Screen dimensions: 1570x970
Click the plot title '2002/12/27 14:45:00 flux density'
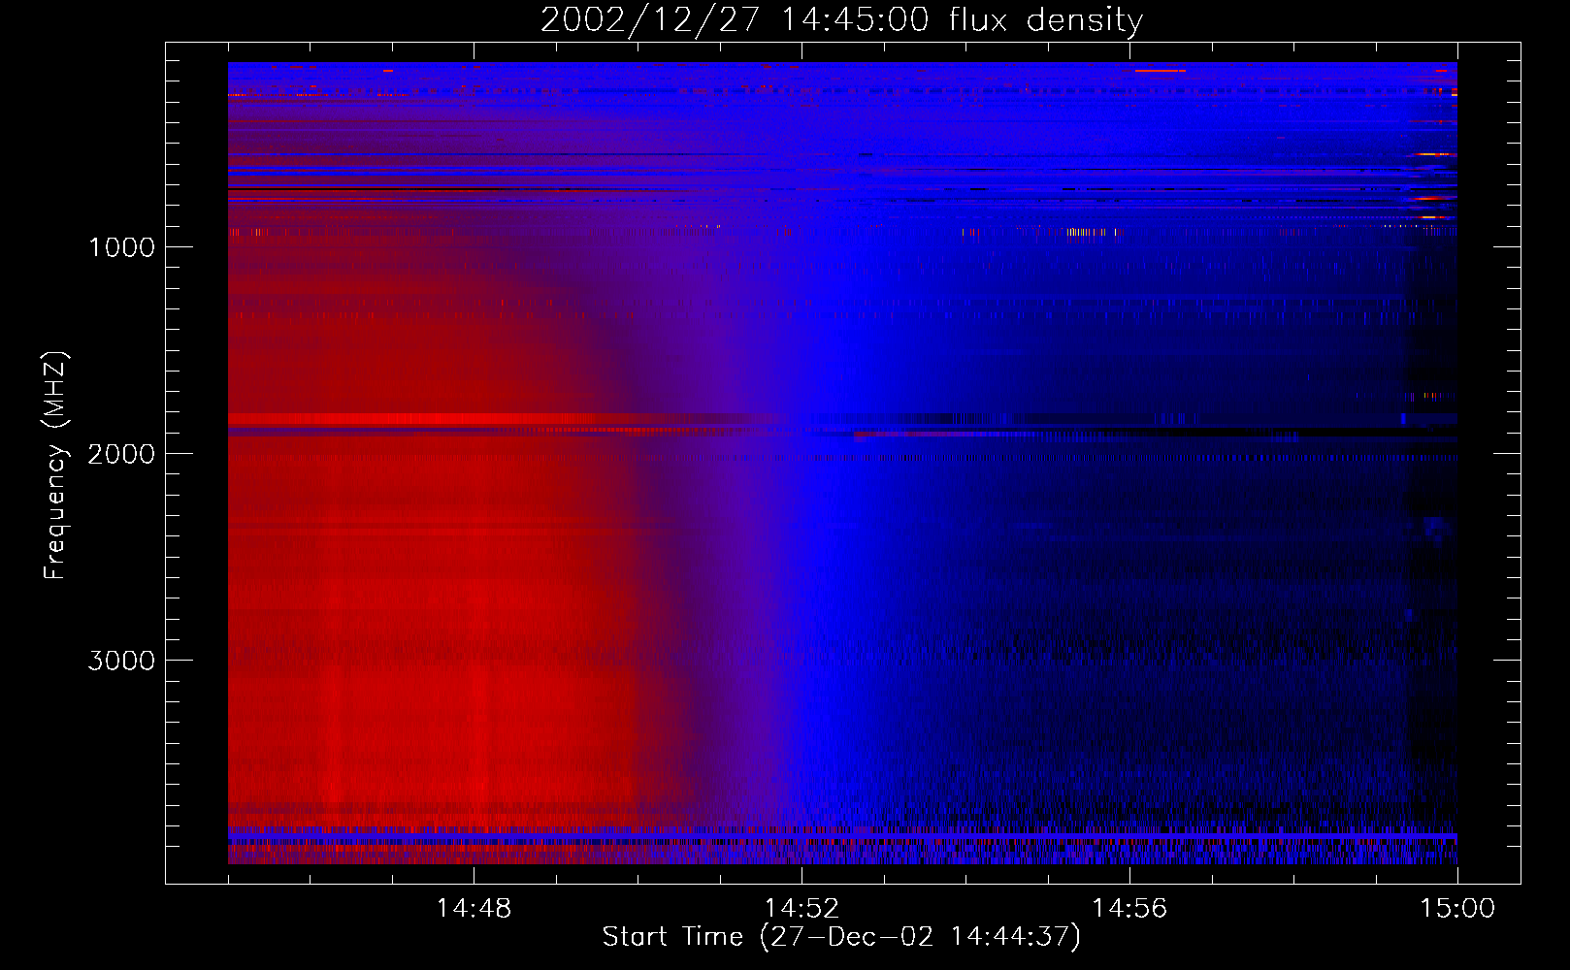coord(841,20)
